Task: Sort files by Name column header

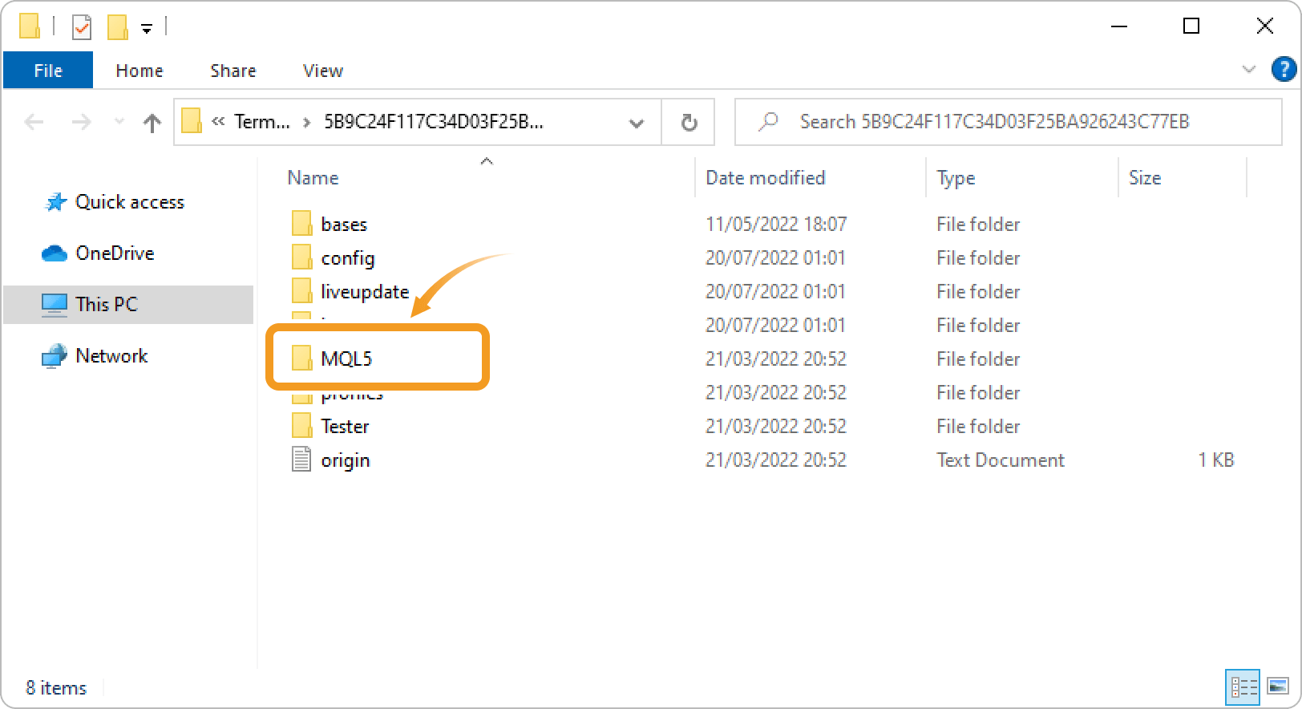Action: click(x=313, y=178)
